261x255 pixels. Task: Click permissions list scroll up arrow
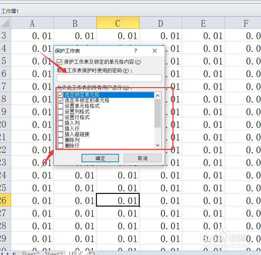click(158, 95)
